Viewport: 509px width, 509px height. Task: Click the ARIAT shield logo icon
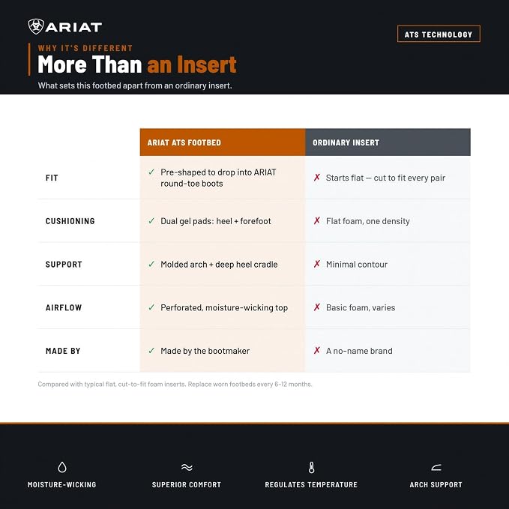click(36, 27)
